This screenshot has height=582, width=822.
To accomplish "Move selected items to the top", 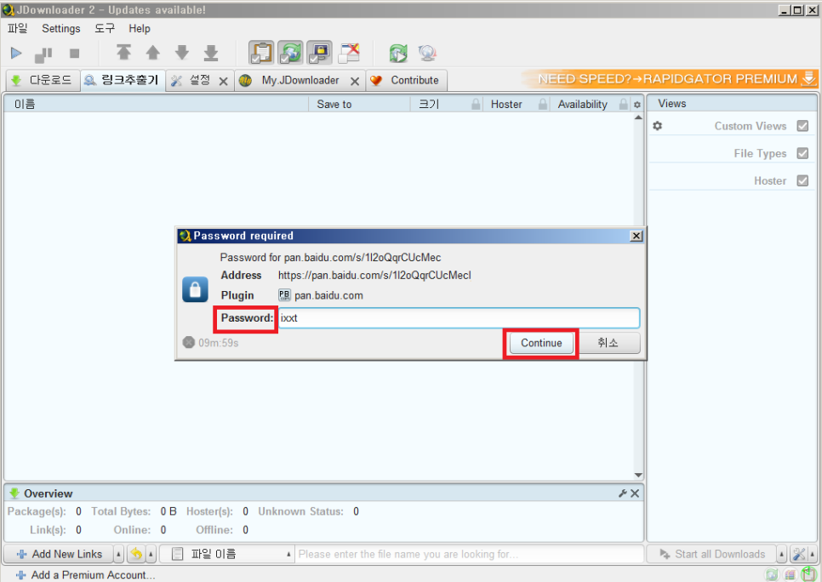I will [123, 53].
